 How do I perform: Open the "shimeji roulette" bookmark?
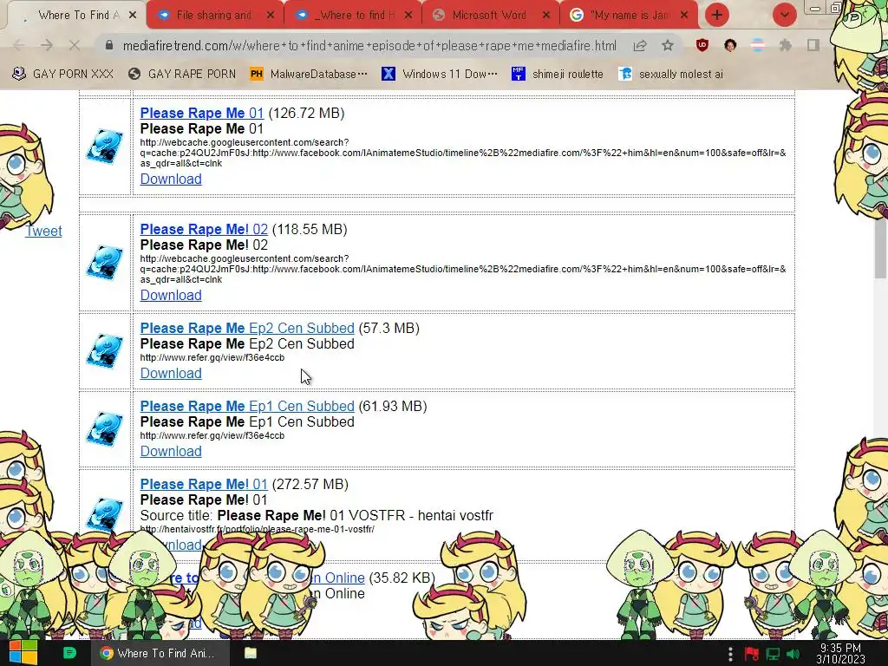point(558,74)
